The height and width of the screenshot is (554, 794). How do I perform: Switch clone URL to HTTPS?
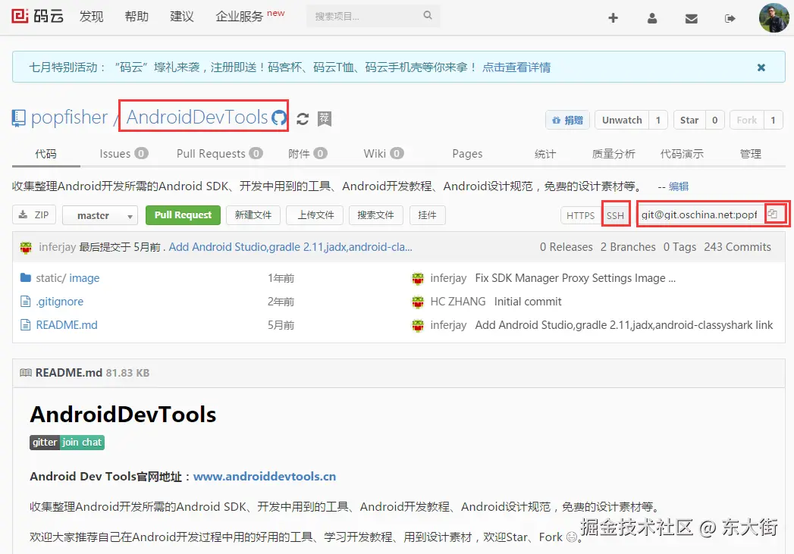coord(580,215)
